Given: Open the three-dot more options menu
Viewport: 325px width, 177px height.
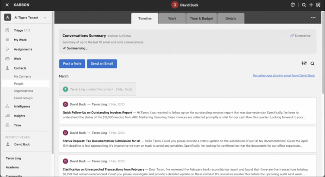Looking at the screenshot, I should 313,18.
